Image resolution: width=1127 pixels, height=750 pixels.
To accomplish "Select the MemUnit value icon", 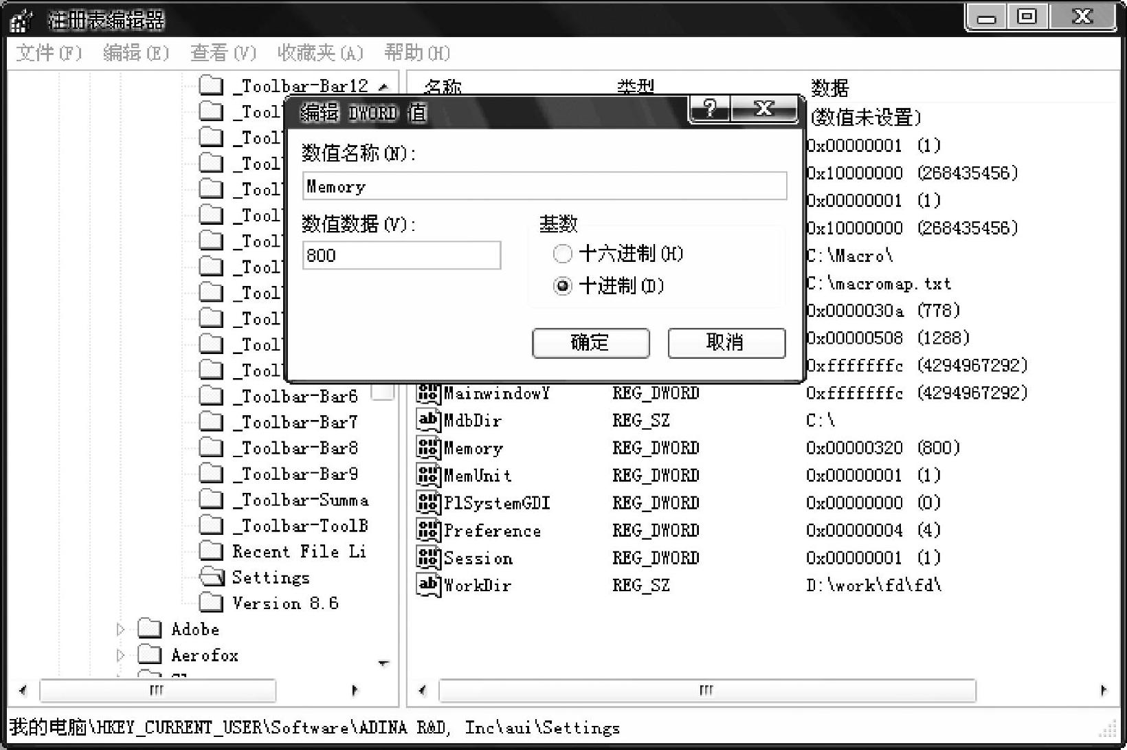I will pyautogui.click(x=428, y=476).
